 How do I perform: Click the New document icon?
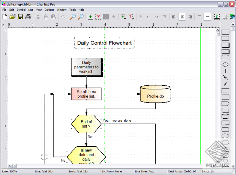[5, 17]
